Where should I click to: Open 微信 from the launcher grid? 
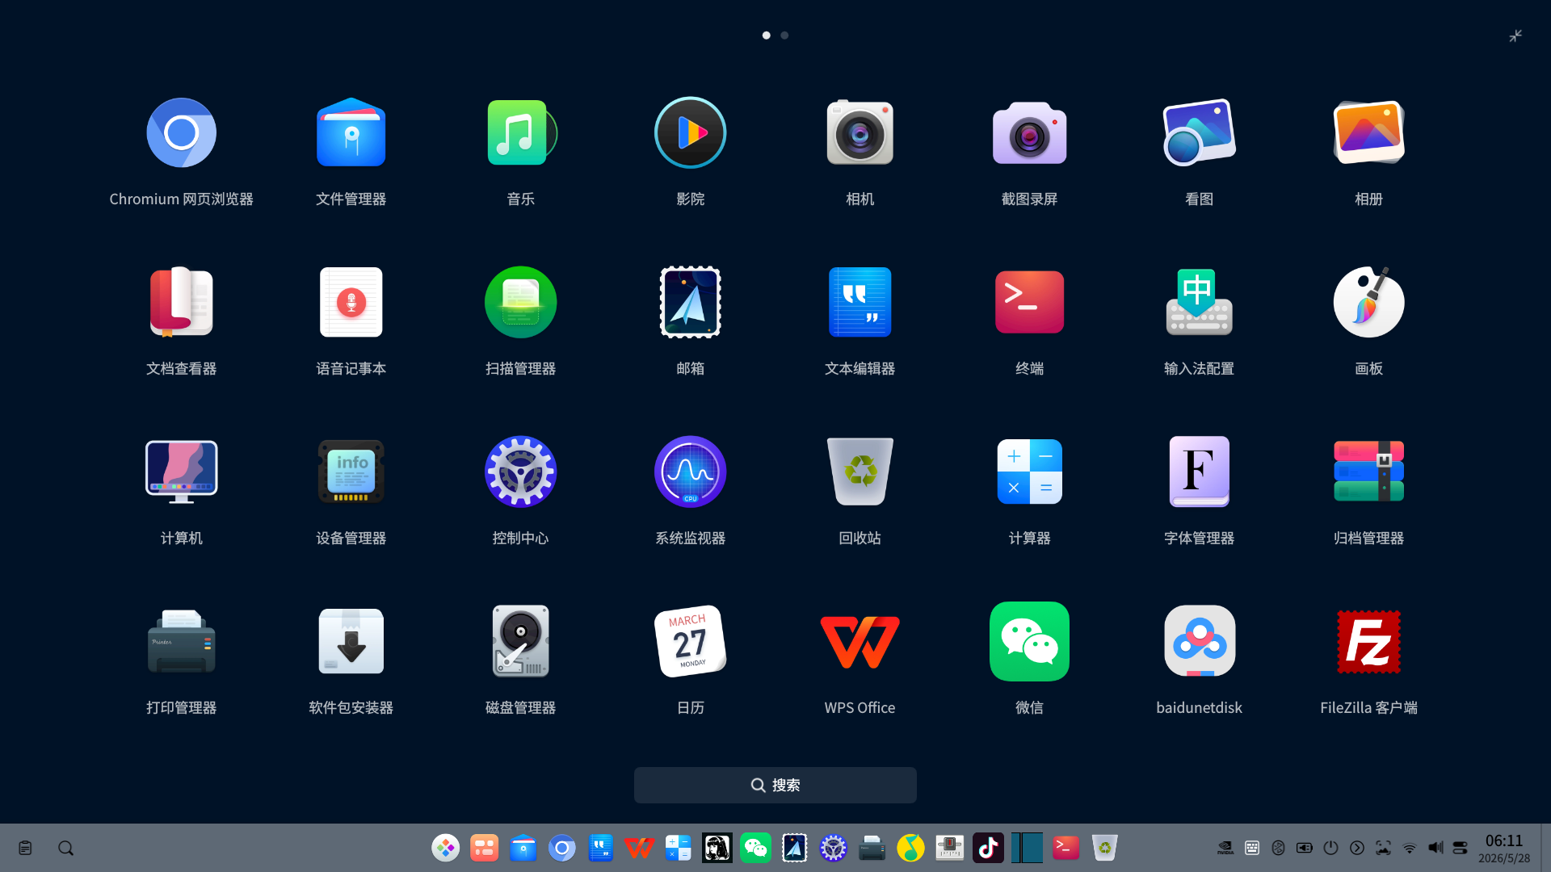click(x=1029, y=642)
